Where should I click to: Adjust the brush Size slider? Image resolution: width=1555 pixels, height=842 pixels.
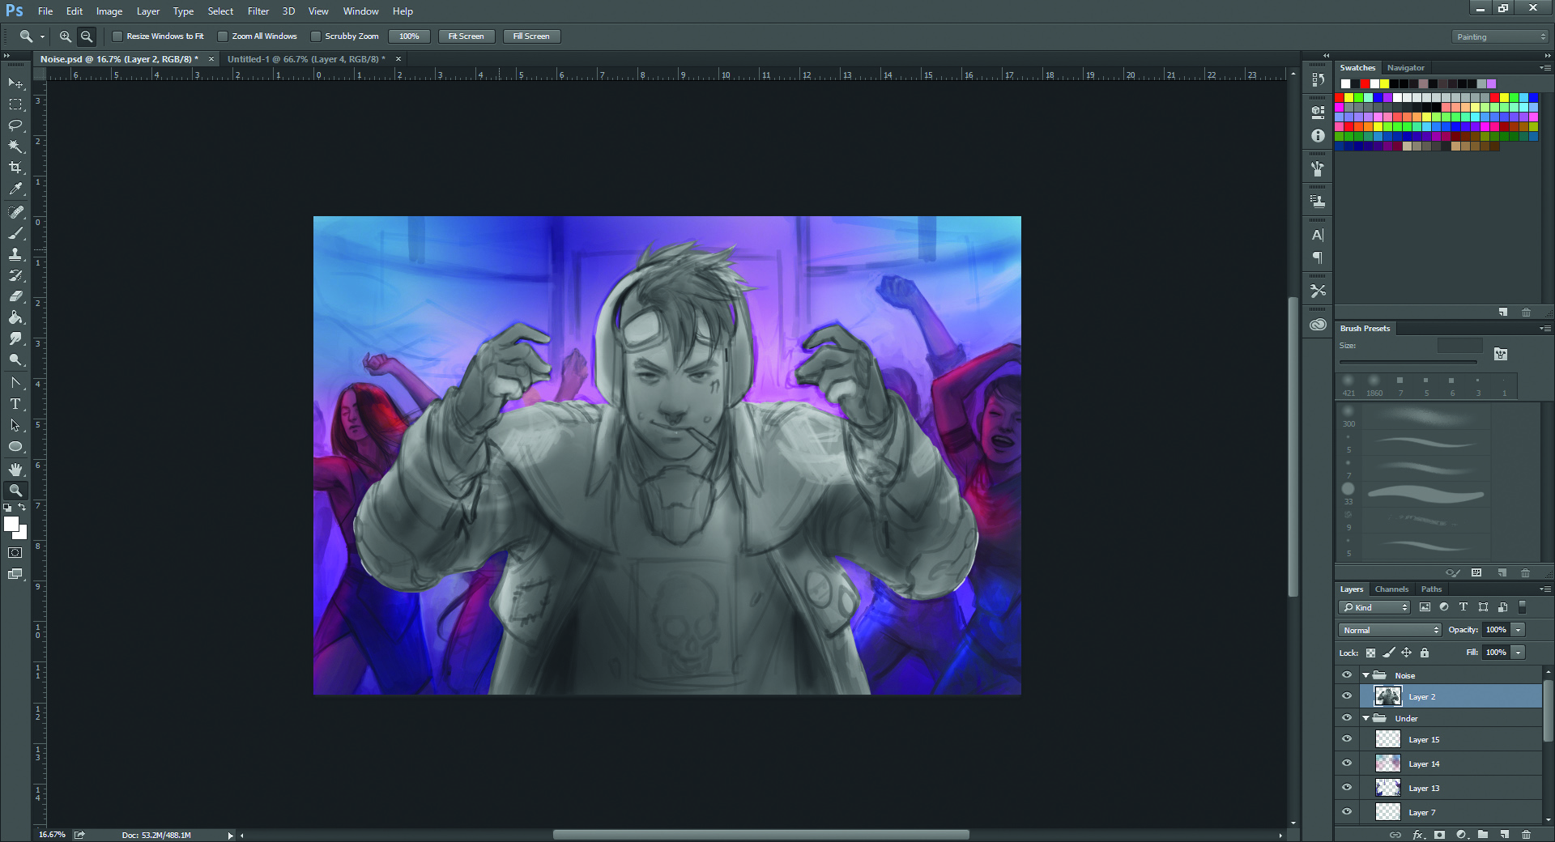1409,363
